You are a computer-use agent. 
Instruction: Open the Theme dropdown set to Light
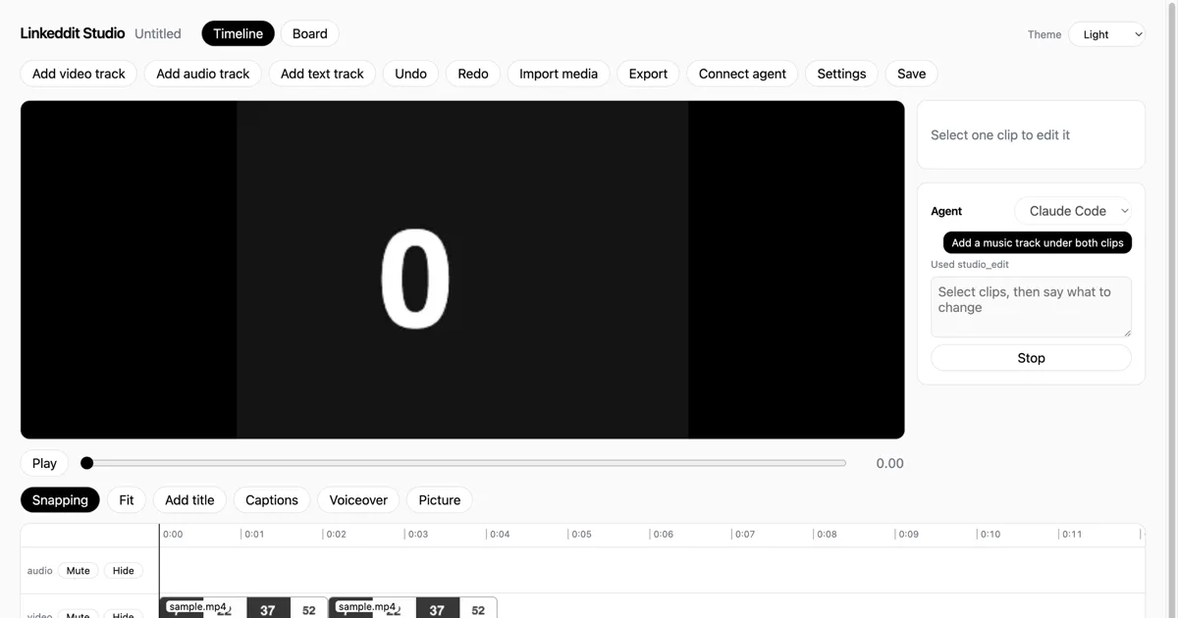tap(1106, 34)
